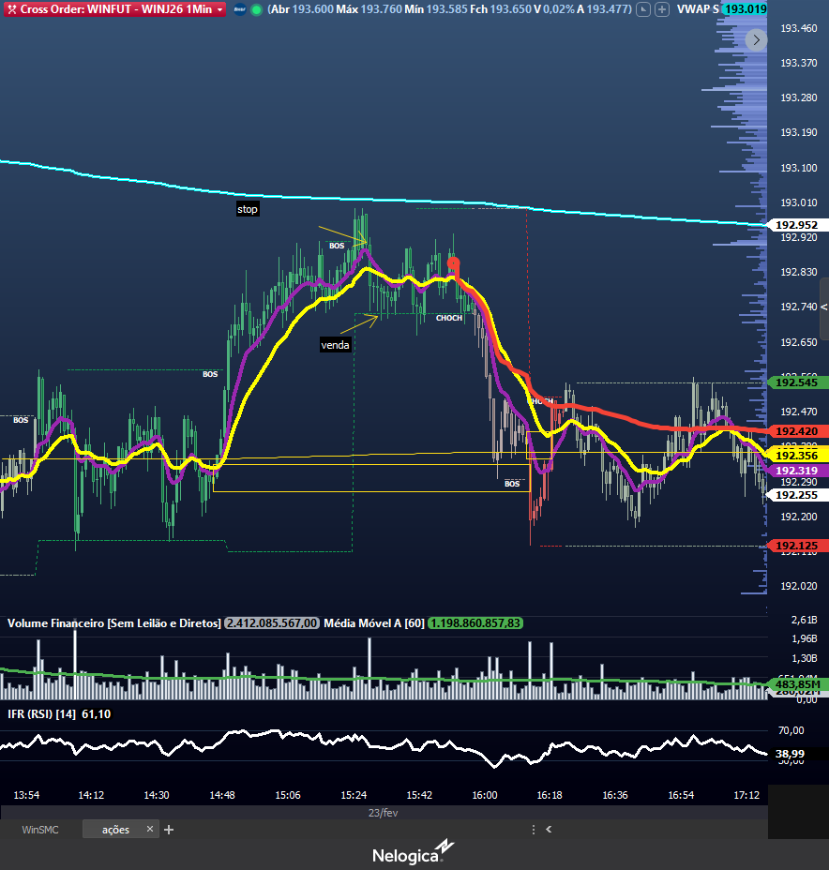The height and width of the screenshot is (870, 829).
Task: Click the round right-arrow scroll button
Action: [756, 39]
